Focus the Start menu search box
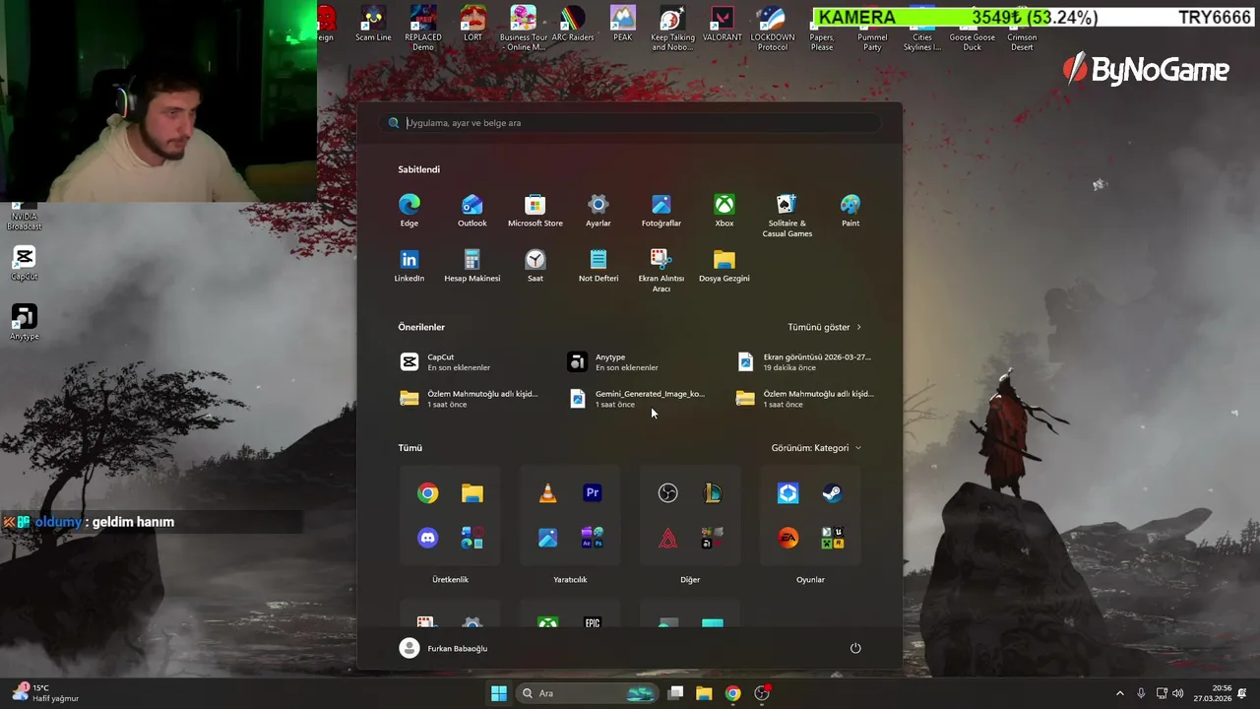1260x709 pixels. tap(630, 123)
